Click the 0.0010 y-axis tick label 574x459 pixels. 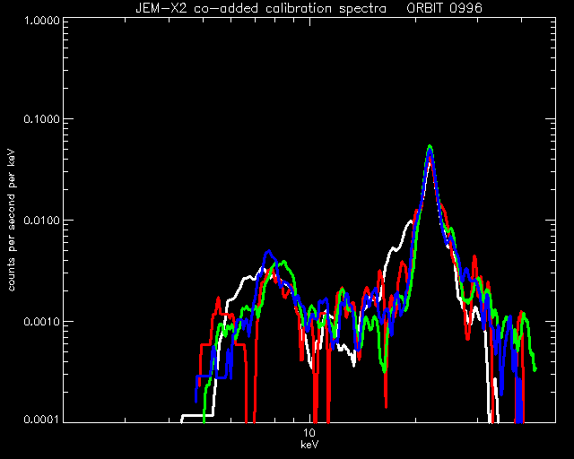coord(41,322)
